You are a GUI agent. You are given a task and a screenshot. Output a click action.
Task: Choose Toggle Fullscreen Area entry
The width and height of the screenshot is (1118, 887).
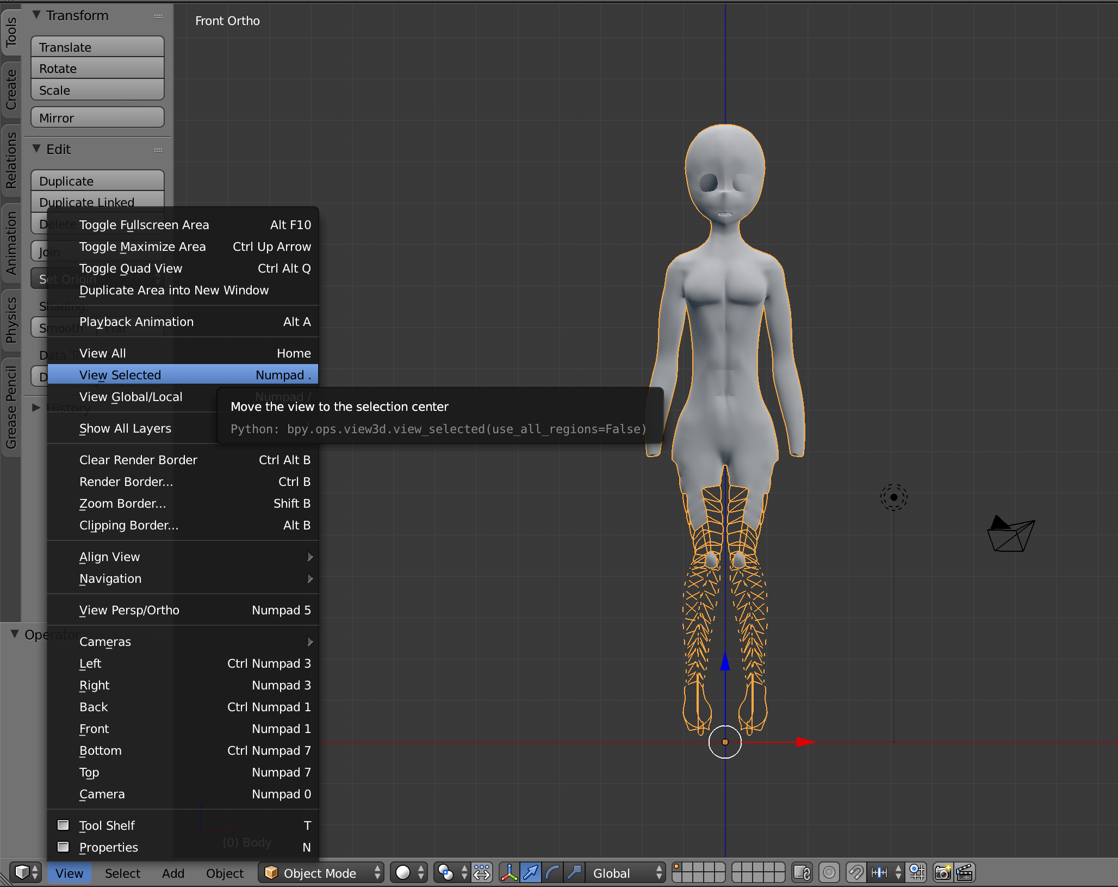click(183, 225)
